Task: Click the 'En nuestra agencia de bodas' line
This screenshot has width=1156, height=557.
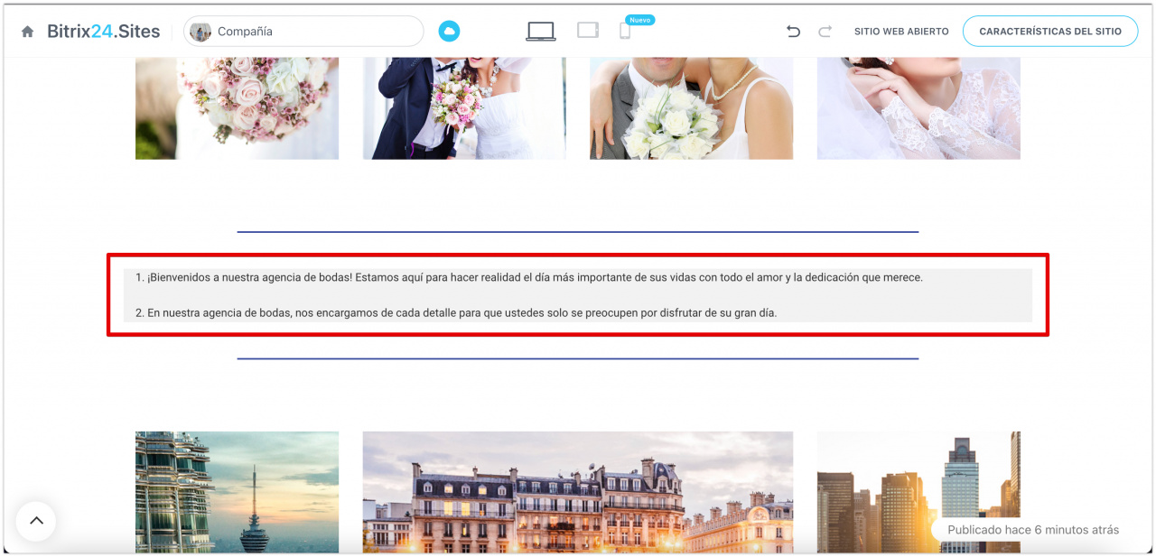Action: coord(456,313)
